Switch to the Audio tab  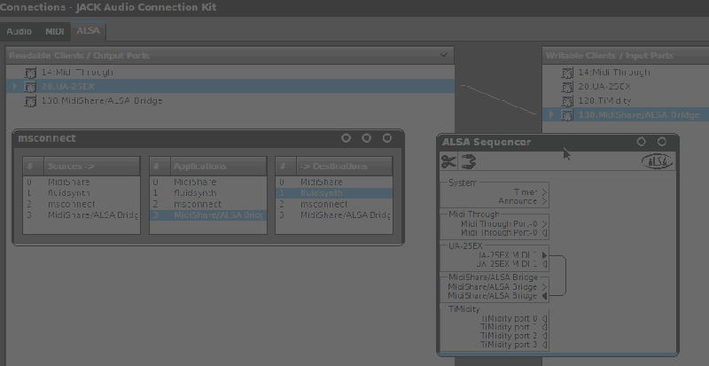(x=19, y=31)
